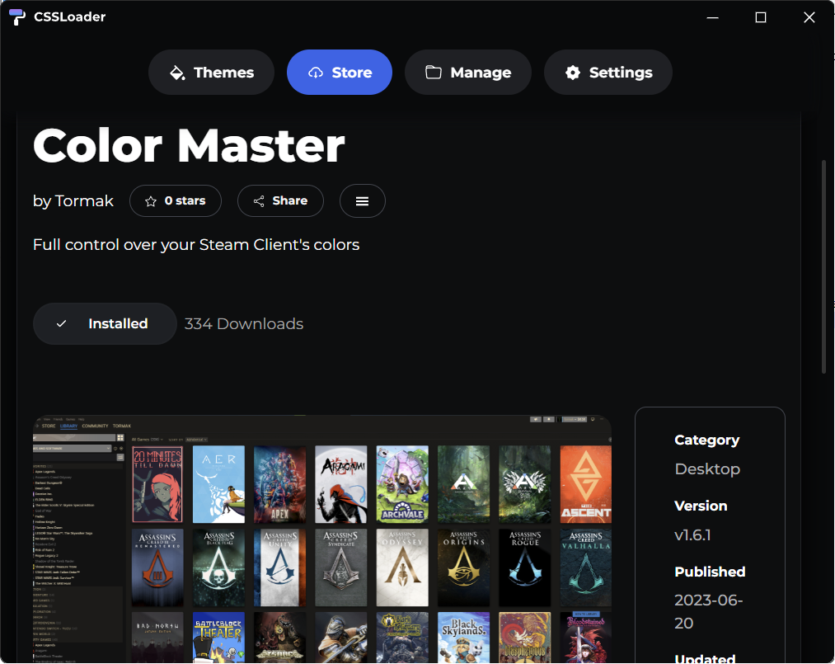The width and height of the screenshot is (835, 664).
Task: Minimize the CSSLoader window
Action: 712,17
